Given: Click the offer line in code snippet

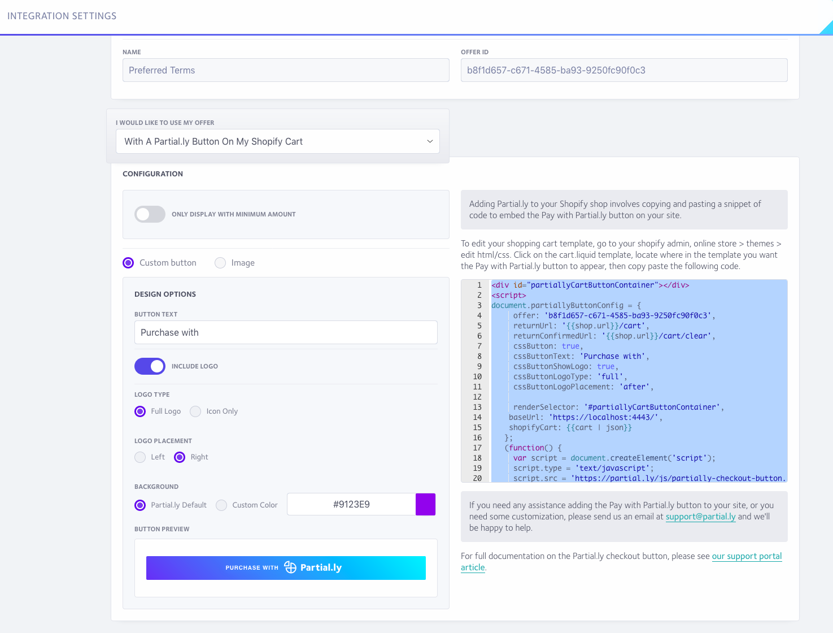Looking at the screenshot, I should (x=614, y=315).
